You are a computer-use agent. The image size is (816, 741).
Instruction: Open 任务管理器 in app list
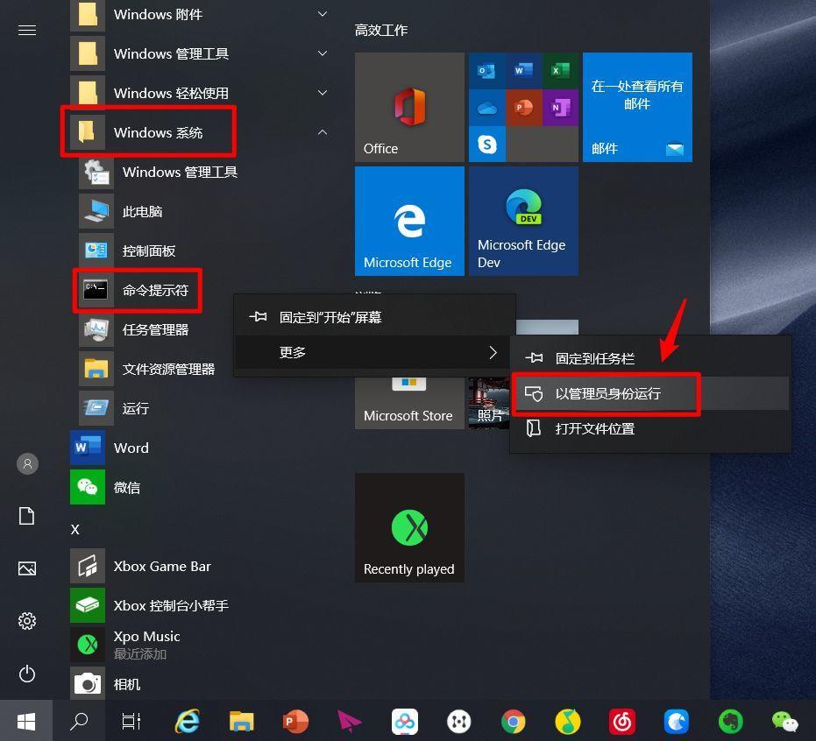point(156,329)
